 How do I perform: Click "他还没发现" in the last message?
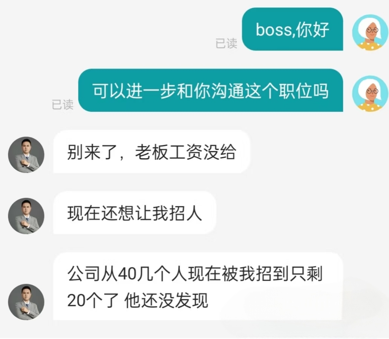(166, 301)
